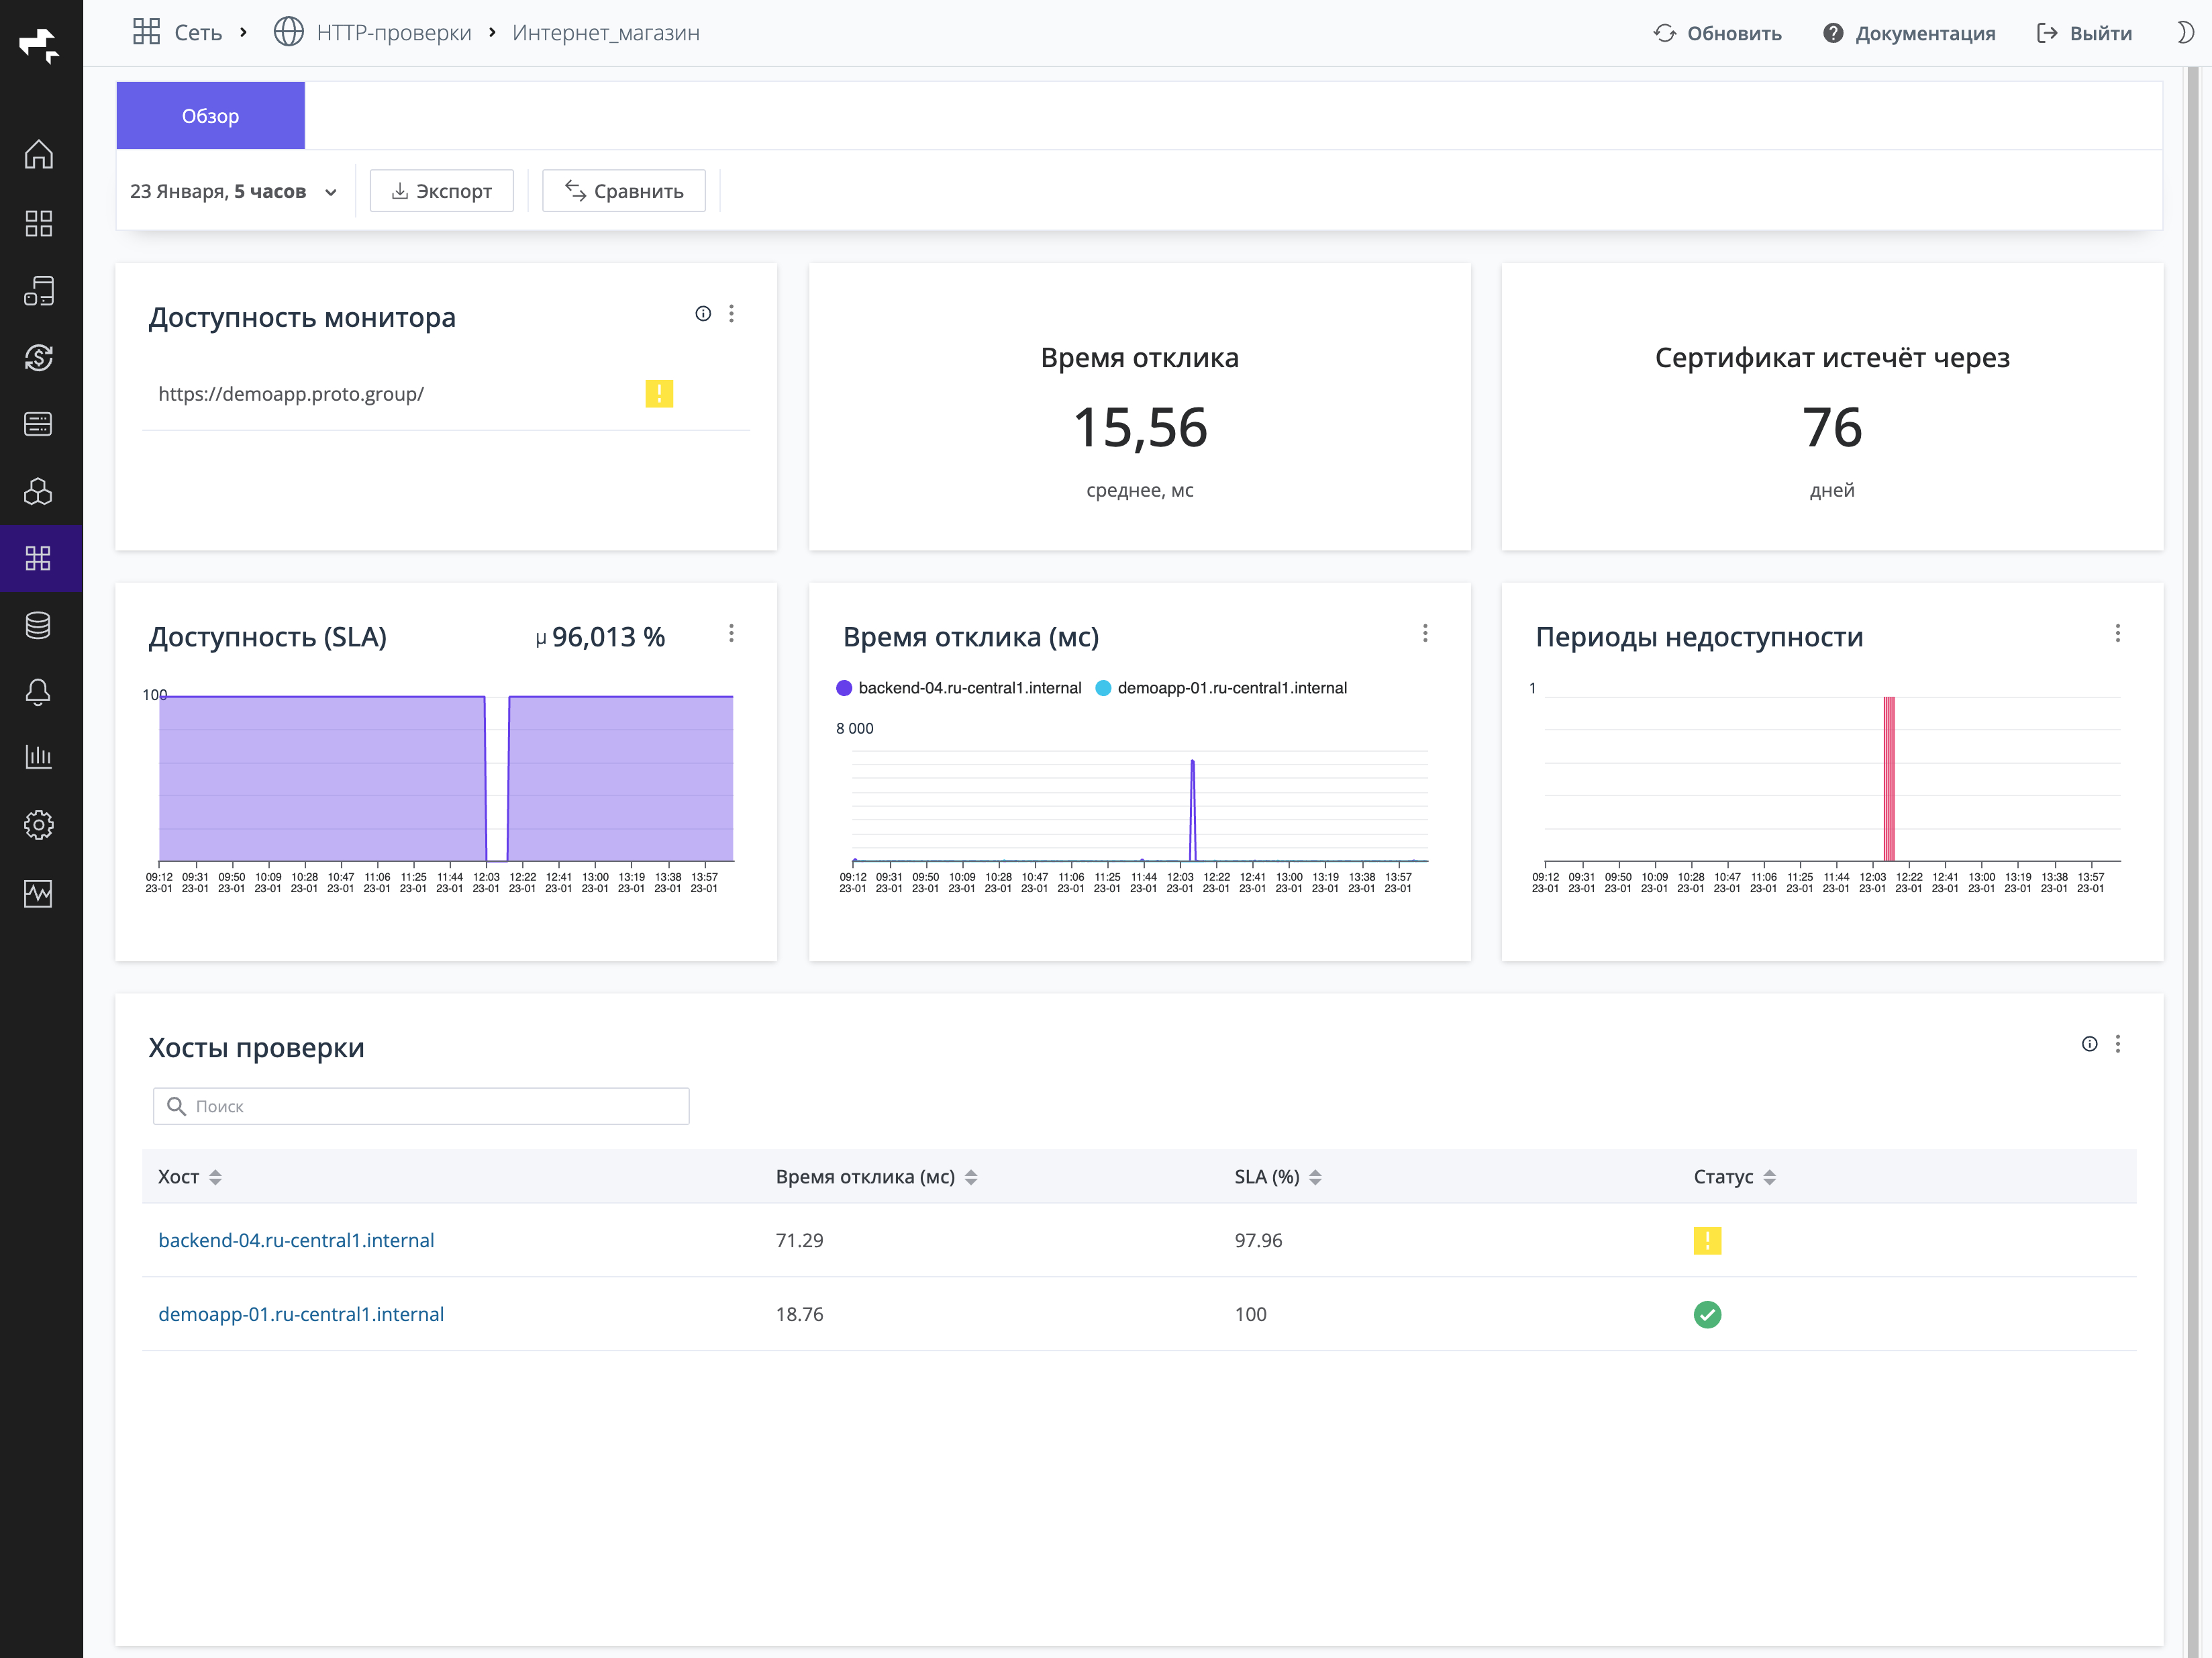The height and width of the screenshot is (1658, 2212).
Task: Open the Home page from the sidebar
Action: point(39,154)
